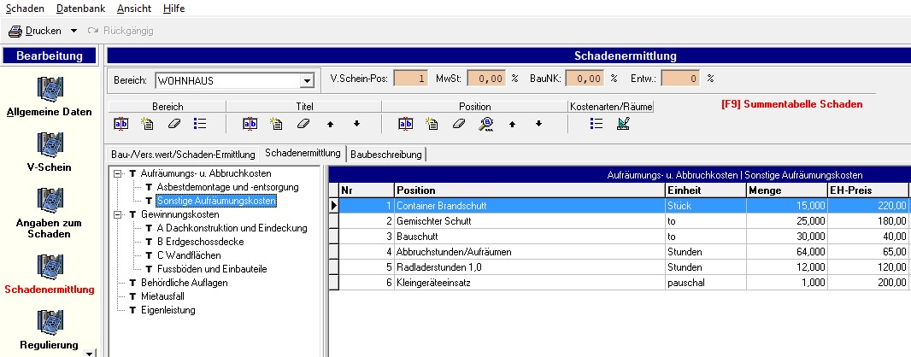
Task: Select the Schadenermittlung tab
Action: [x=303, y=153]
